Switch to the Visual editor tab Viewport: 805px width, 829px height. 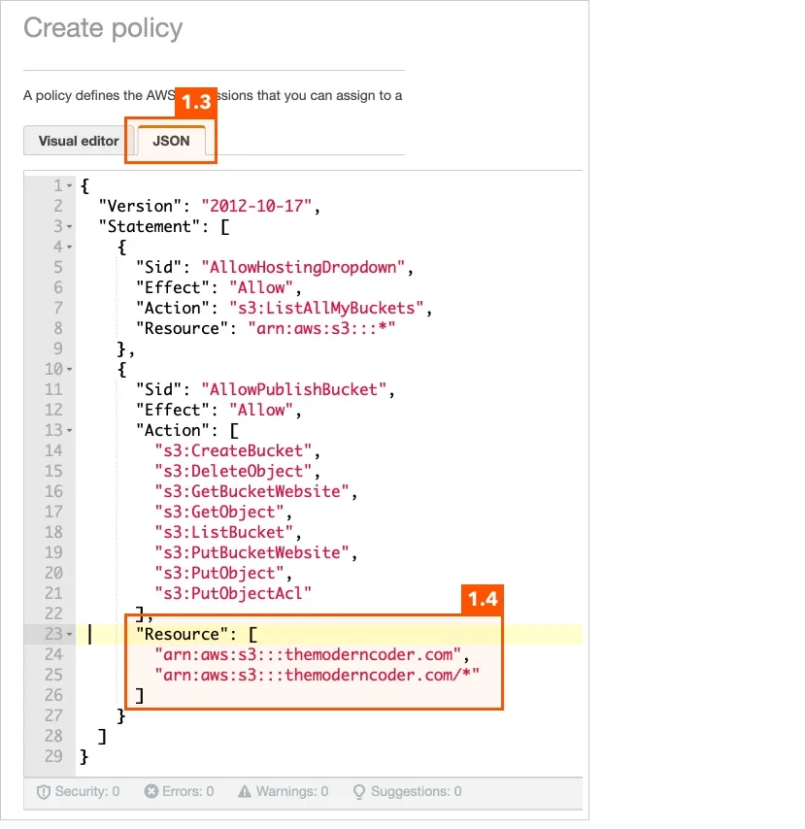(79, 141)
